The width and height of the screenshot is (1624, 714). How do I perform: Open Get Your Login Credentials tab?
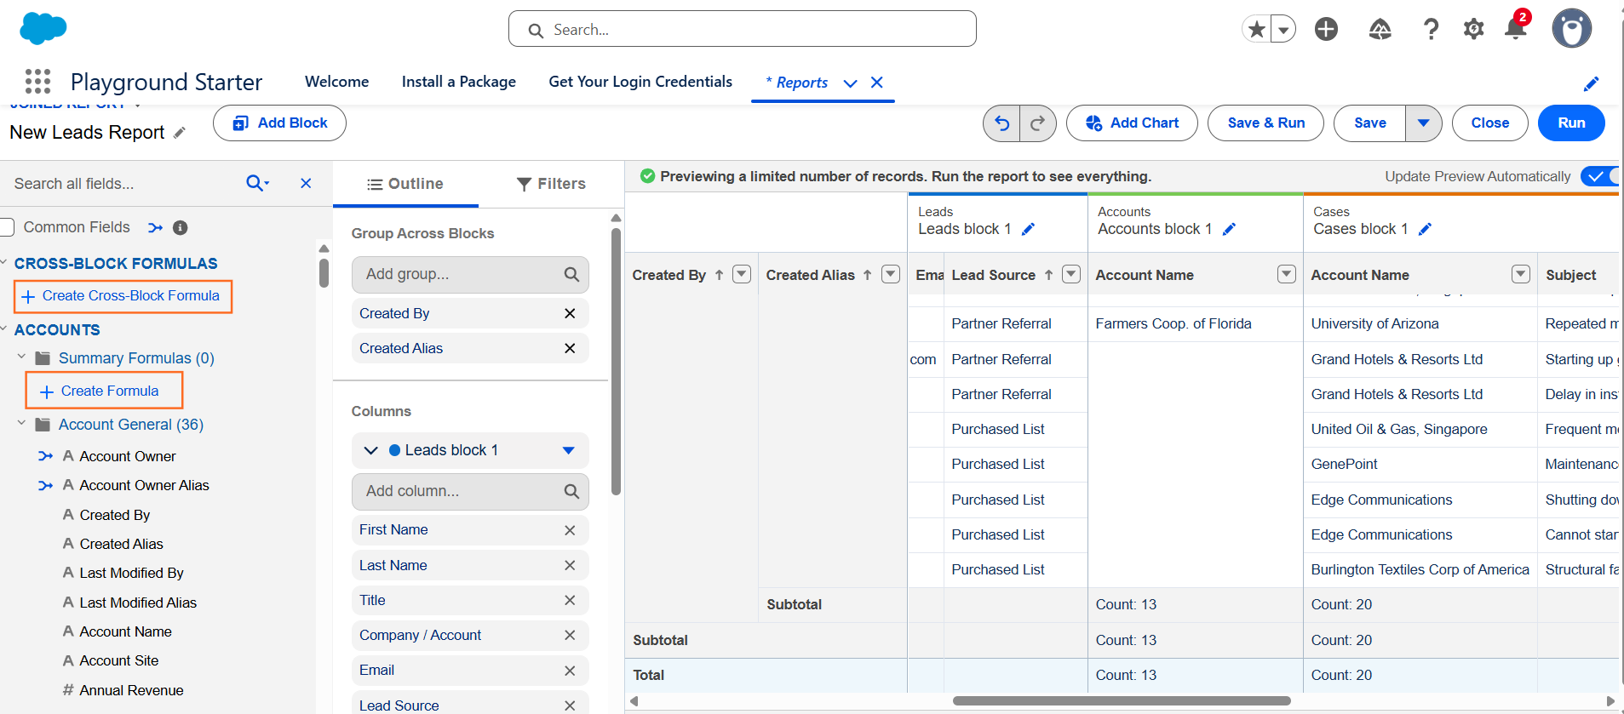point(640,82)
